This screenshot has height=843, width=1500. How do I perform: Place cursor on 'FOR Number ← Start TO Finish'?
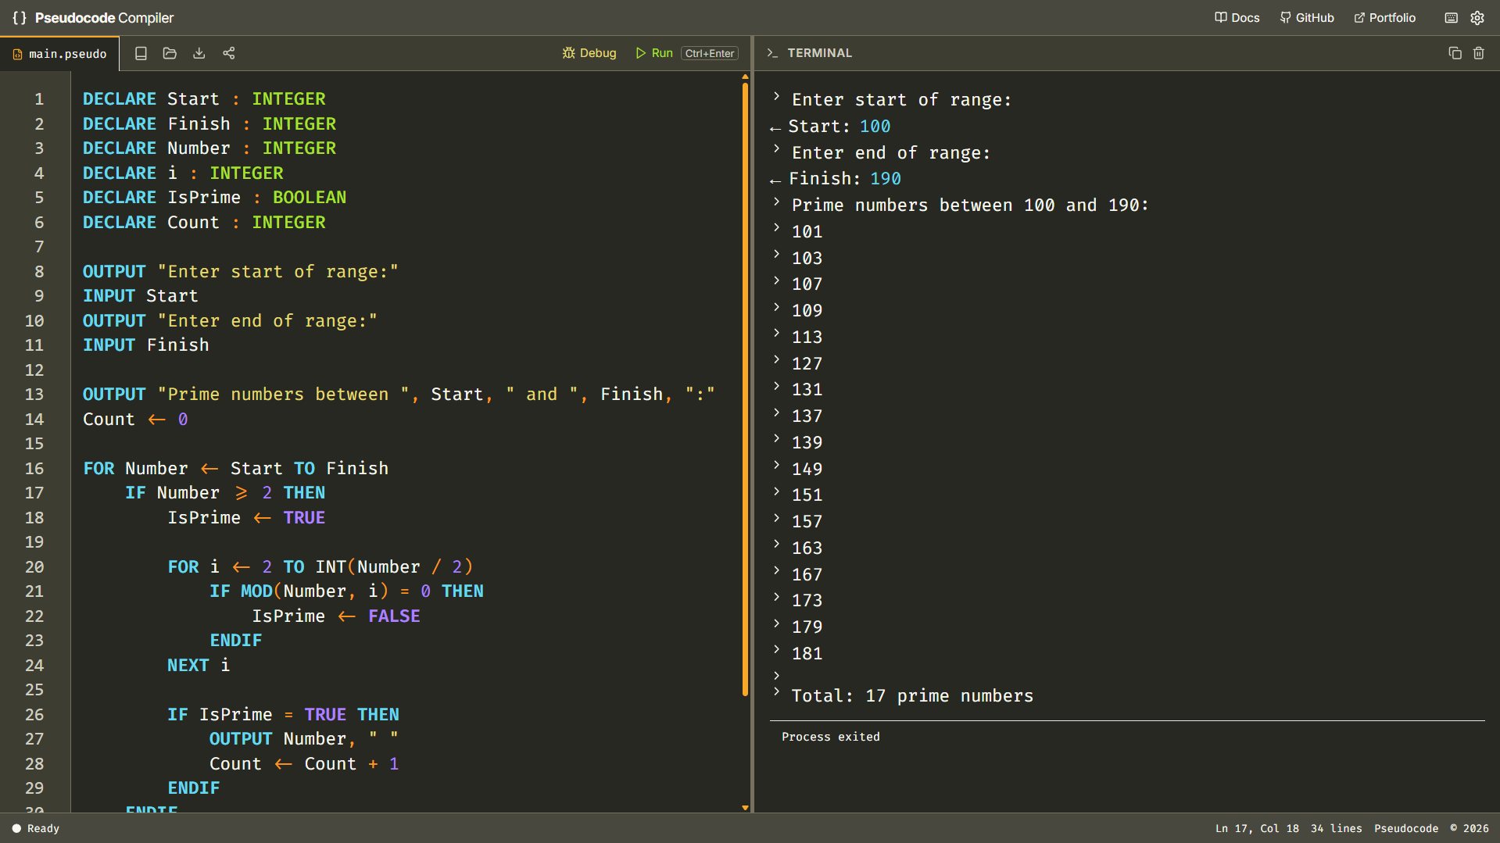235,469
